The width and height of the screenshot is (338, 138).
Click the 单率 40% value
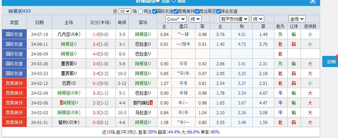pyautogui.click(x=215, y=132)
